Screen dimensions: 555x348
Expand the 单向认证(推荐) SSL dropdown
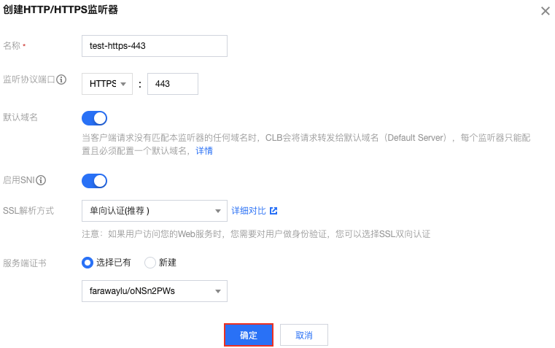click(155, 211)
